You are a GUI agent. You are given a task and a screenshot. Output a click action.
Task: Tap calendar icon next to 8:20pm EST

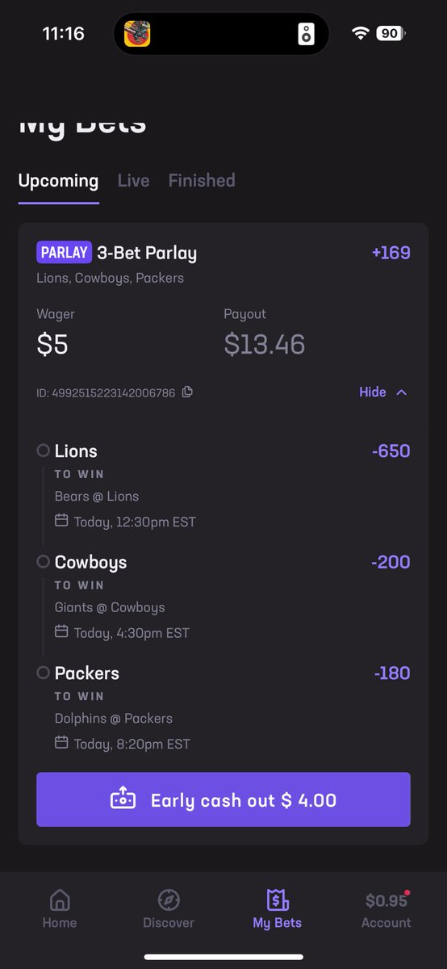pyautogui.click(x=61, y=742)
